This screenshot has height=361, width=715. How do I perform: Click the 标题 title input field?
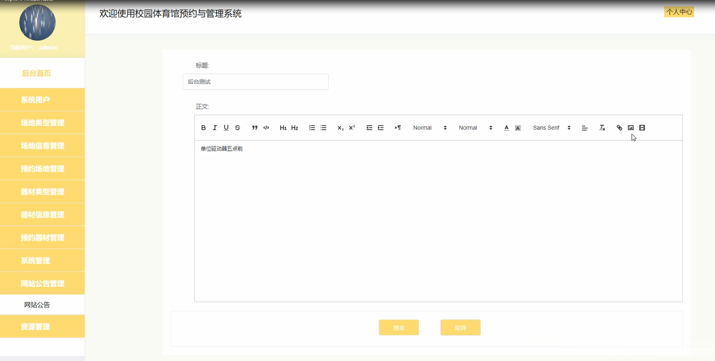(x=256, y=82)
